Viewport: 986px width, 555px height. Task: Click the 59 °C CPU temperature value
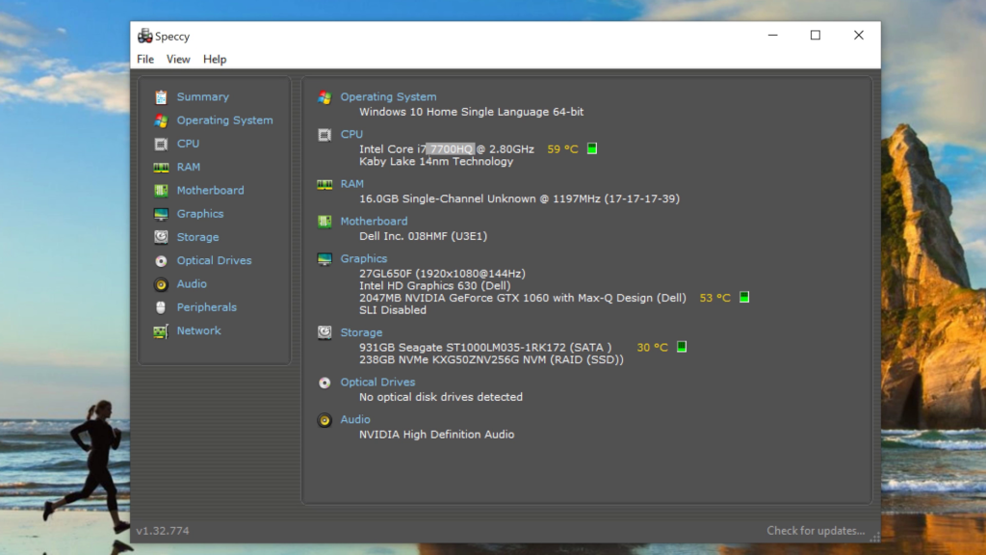pyautogui.click(x=562, y=149)
